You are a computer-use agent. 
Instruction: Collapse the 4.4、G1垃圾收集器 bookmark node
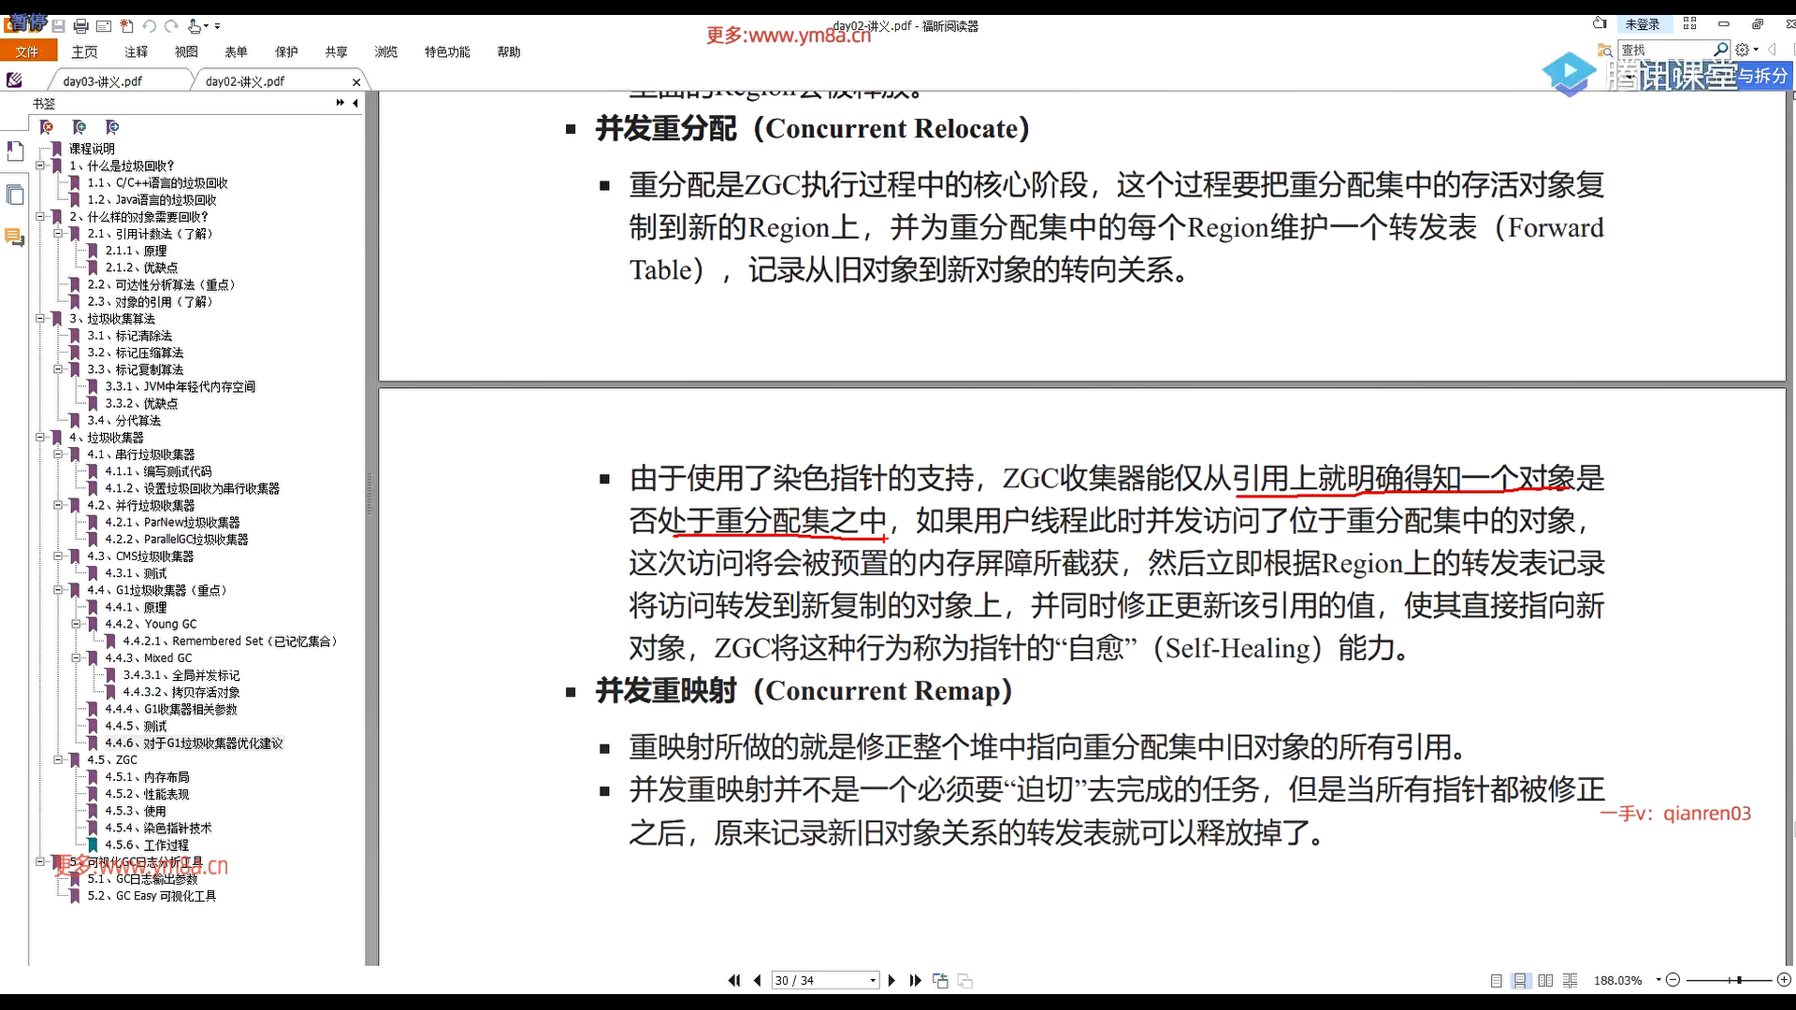click(59, 590)
